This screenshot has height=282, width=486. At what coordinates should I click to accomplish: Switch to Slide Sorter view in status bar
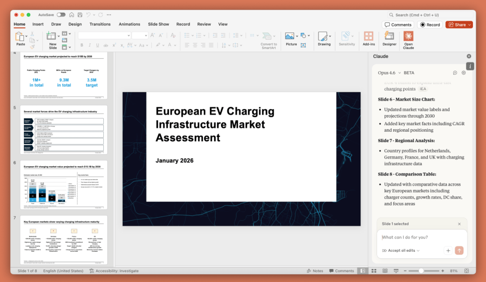click(374, 271)
